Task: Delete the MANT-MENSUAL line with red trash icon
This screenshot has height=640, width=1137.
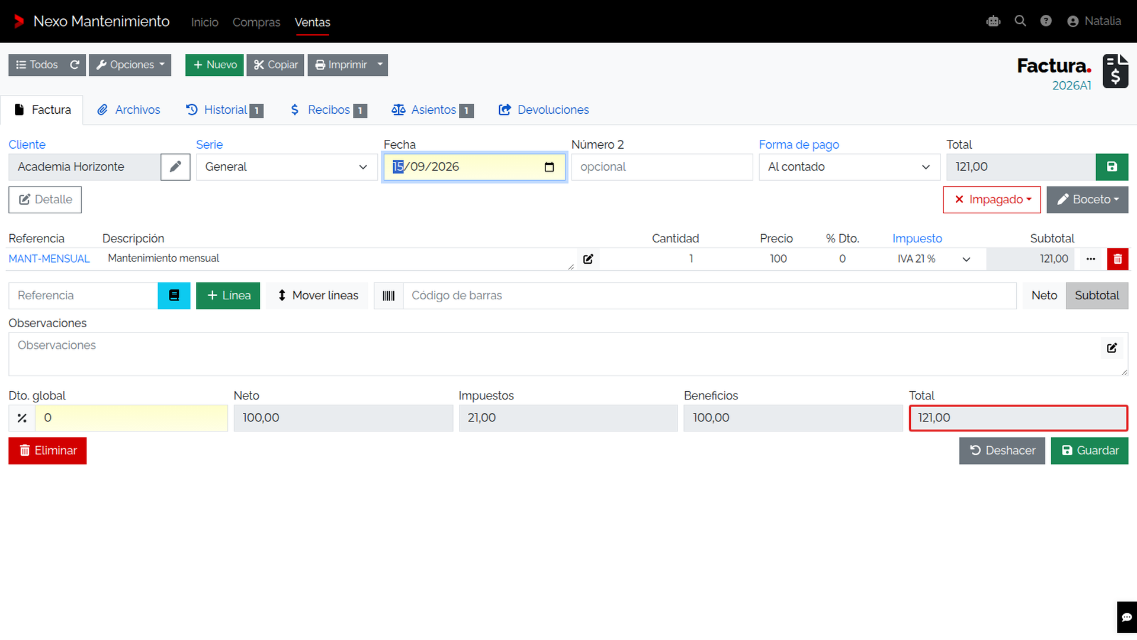Action: tap(1117, 259)
